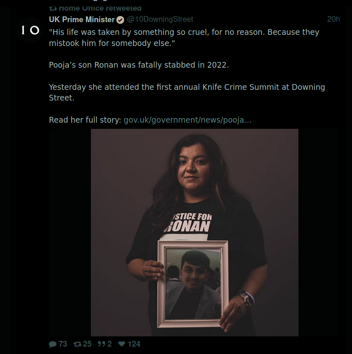This screenshot has width=352, height=354.
Task: Open the '10' profile avatar
Action: click(x=30, y=30)
